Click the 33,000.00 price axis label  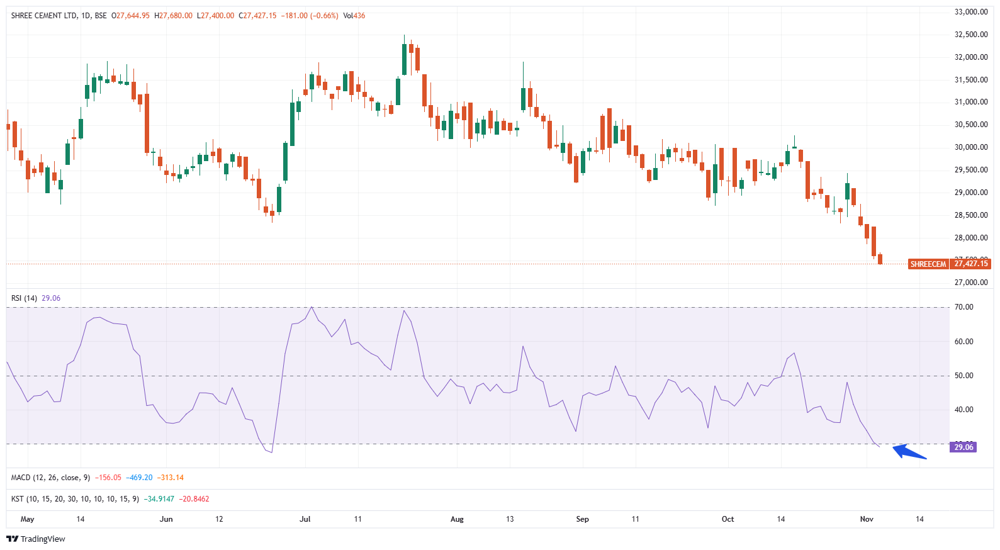pos(971,12)
